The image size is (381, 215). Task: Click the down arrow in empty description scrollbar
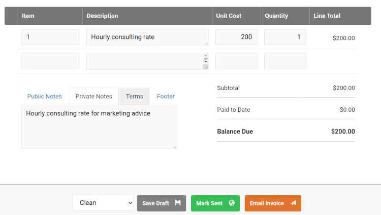[206, 62]
